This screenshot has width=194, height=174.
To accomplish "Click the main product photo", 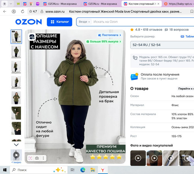I will (x=75, y=96).
